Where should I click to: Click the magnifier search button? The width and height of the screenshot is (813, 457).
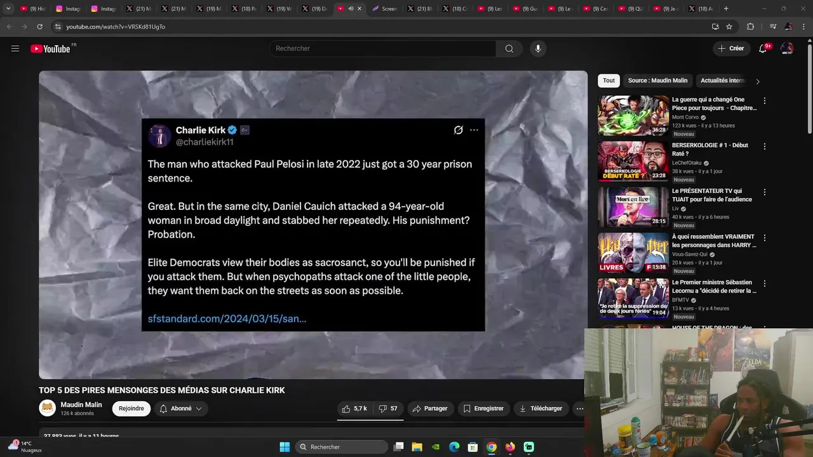(x=509, y=48)
